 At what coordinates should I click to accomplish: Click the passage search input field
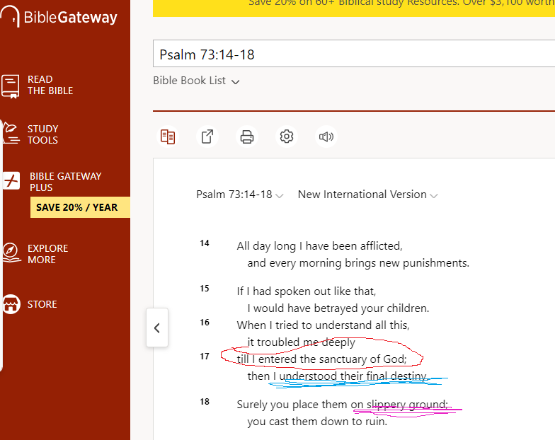[354, 54]
